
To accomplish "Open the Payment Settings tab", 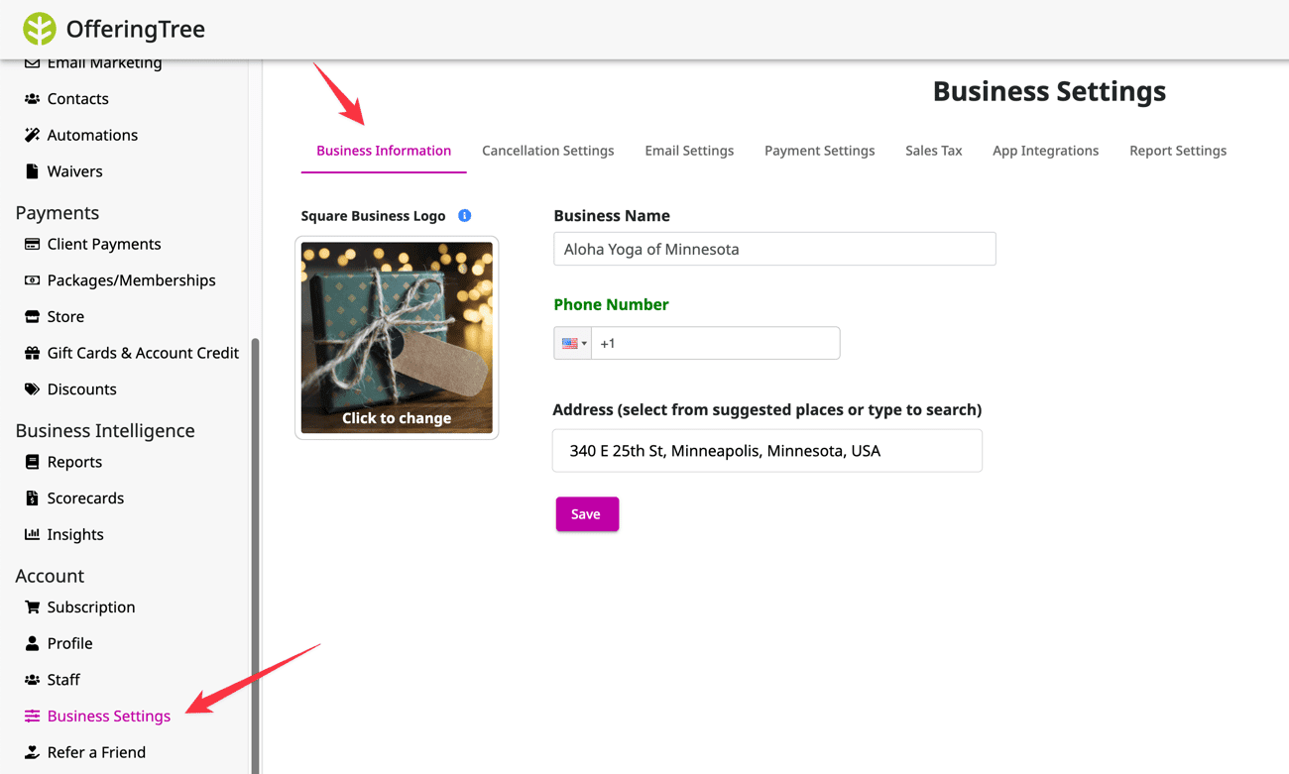I will pyautogui.click(x=819, y=151).
